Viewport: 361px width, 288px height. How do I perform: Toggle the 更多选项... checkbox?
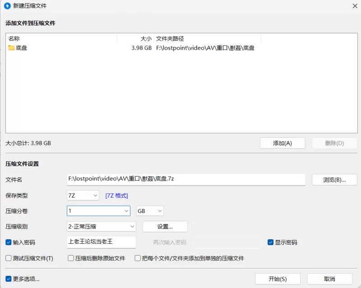pyautogui.click(x=9, y=279)
